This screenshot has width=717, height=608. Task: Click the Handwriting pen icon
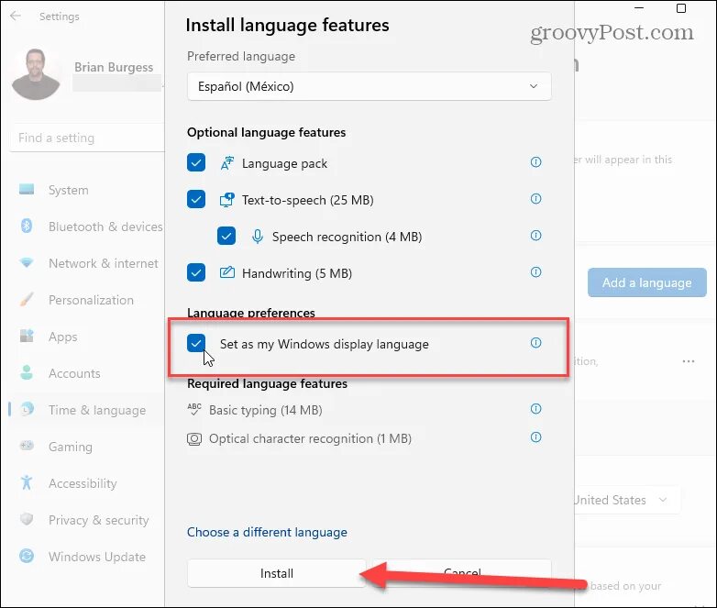227,272
